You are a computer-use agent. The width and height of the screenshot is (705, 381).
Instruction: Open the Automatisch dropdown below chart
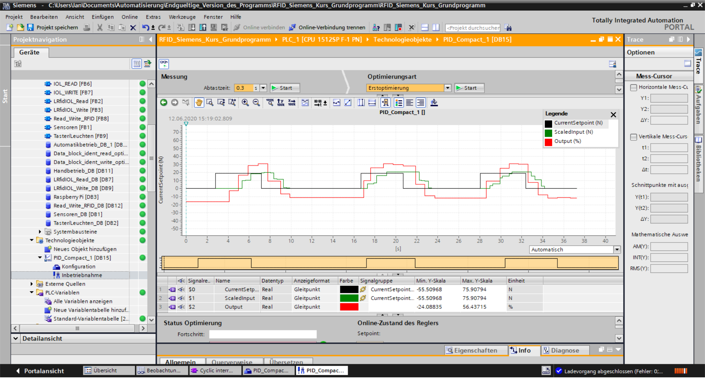tap(617, 249)
